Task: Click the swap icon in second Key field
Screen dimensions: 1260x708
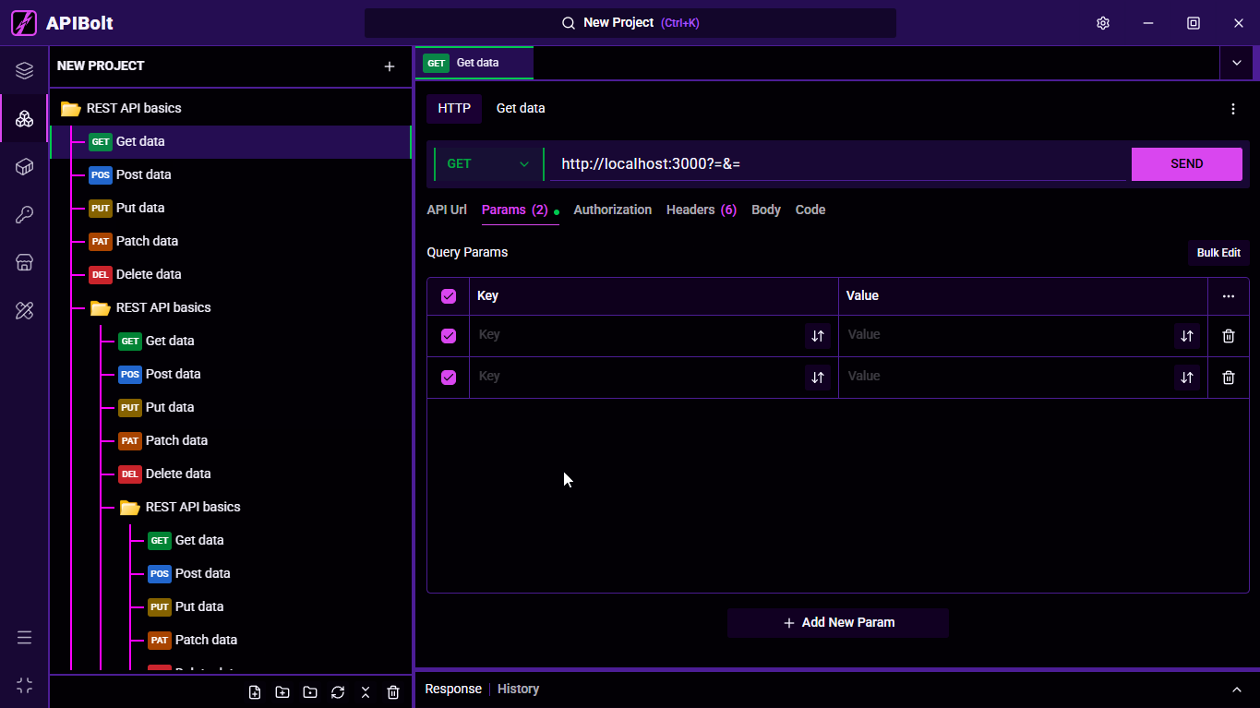Action: point(818,378)
